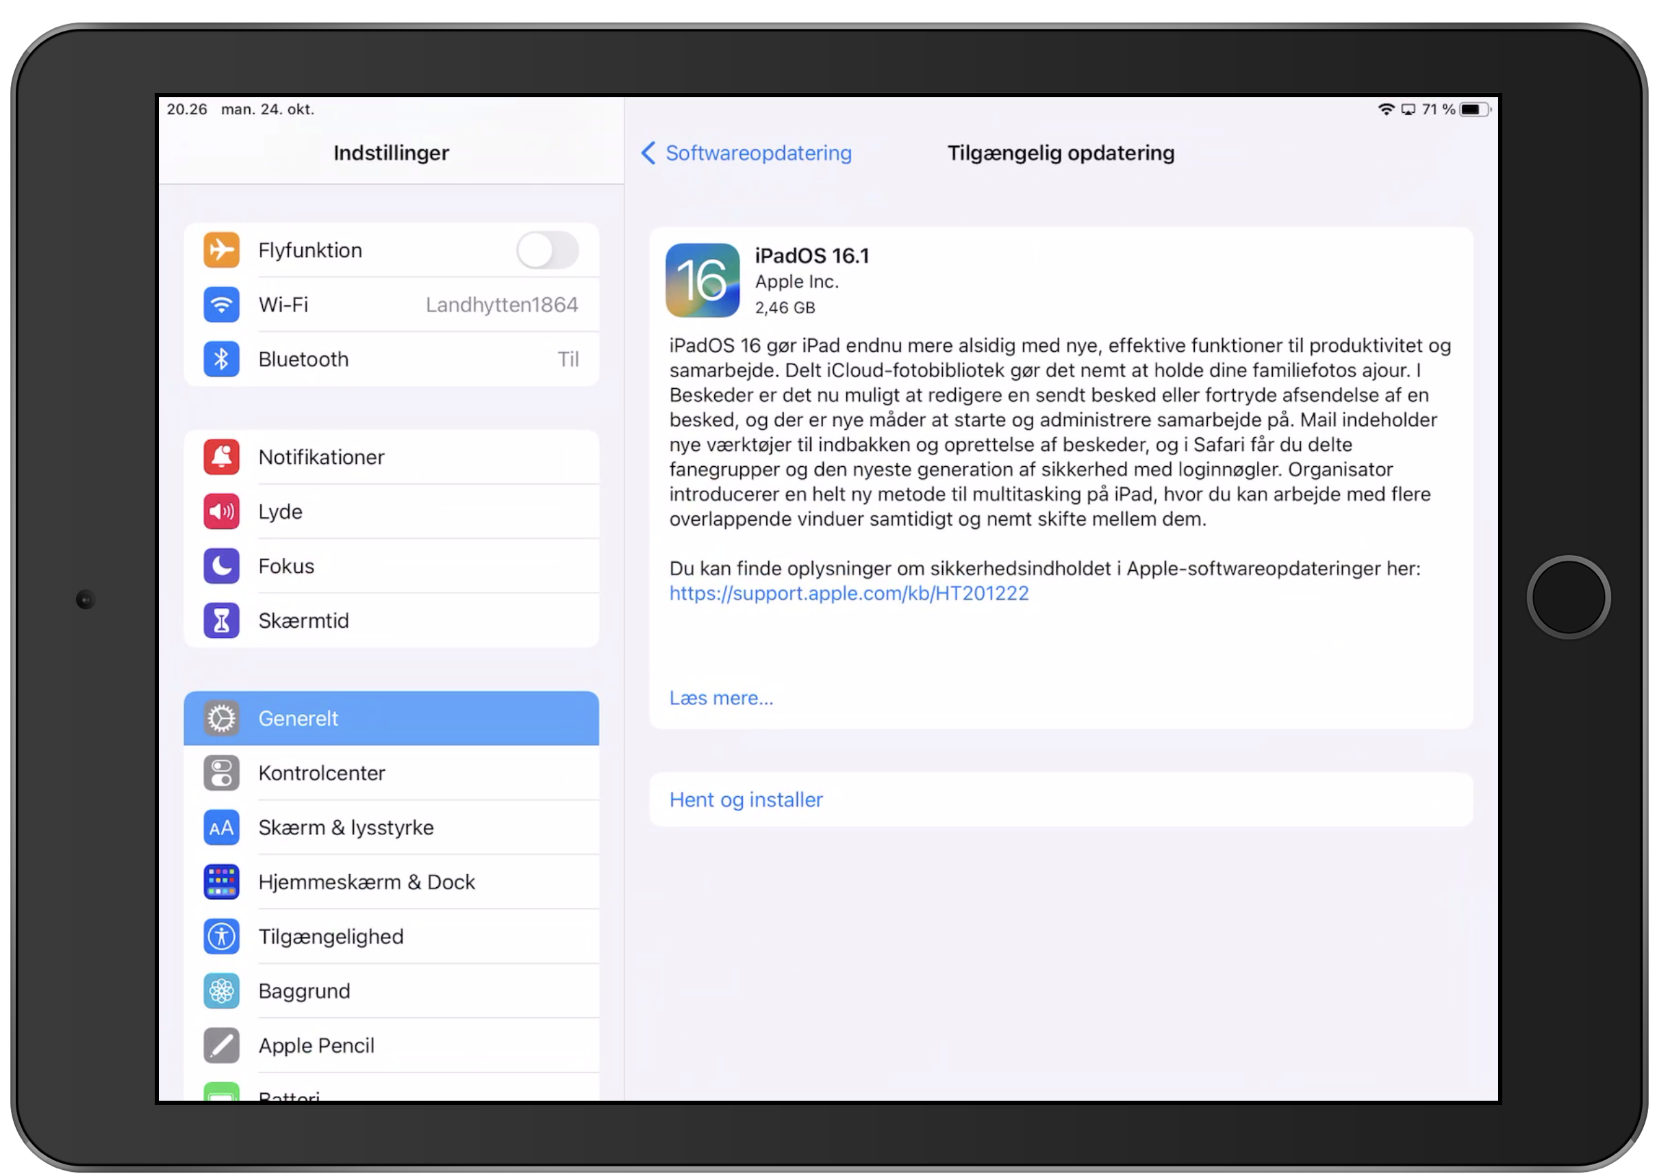Tap the Apple Pencil icon
1657x1176 pixels.
(x=221, y=1046)
